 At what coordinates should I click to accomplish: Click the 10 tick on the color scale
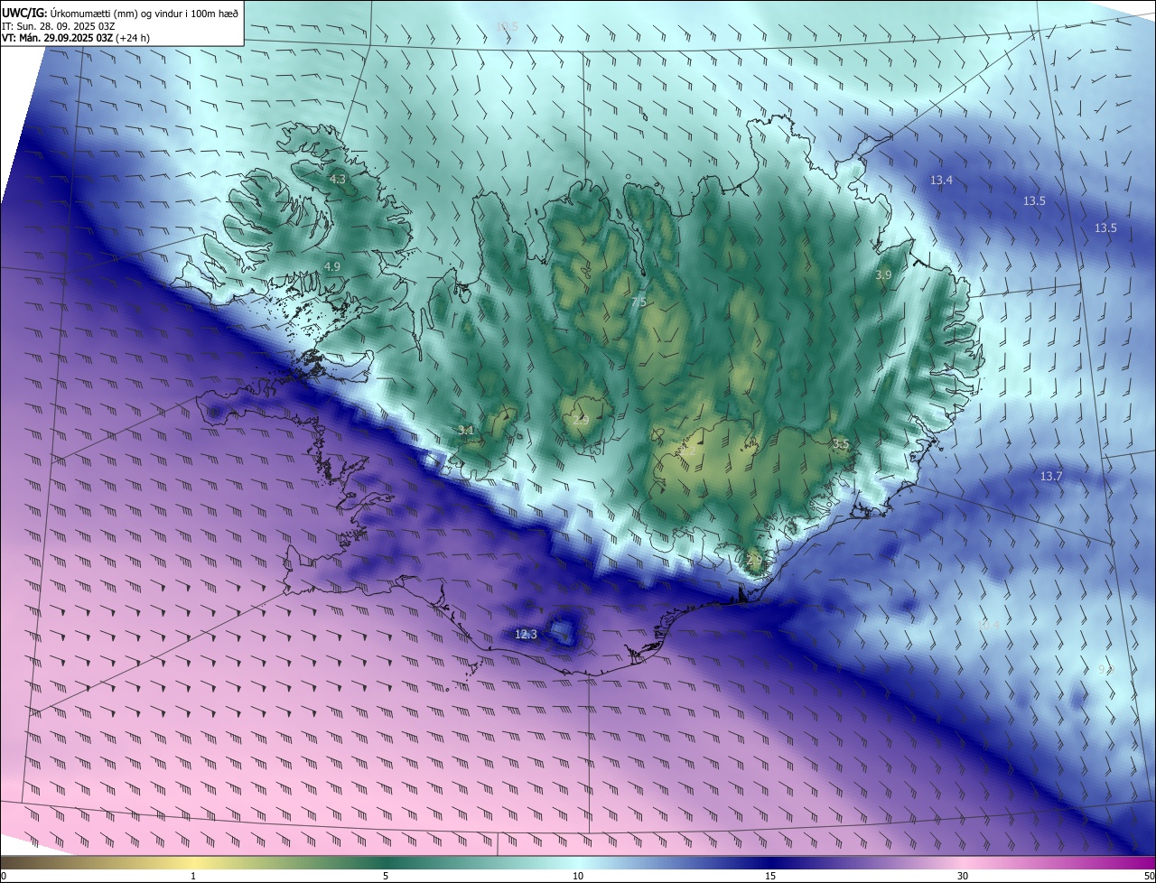click(578, 876)
